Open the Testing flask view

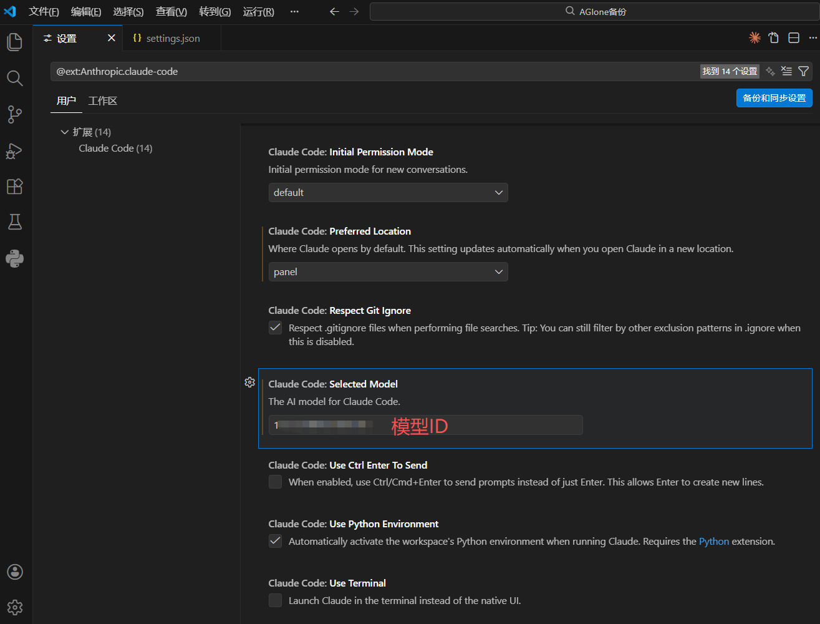[x=14, y=222]
